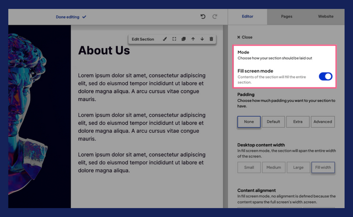Click the paintbrush style icon in Edit Section toolbar

(x=165, y=39)
